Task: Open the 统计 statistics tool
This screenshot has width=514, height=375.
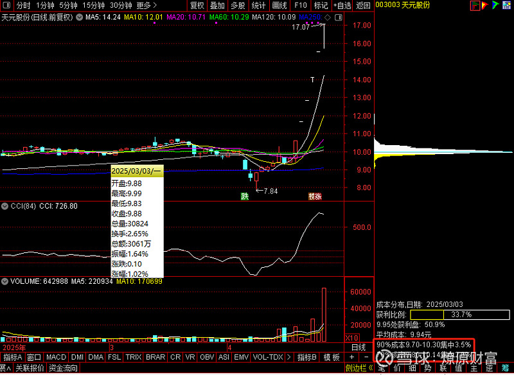Action: point(259,6)
